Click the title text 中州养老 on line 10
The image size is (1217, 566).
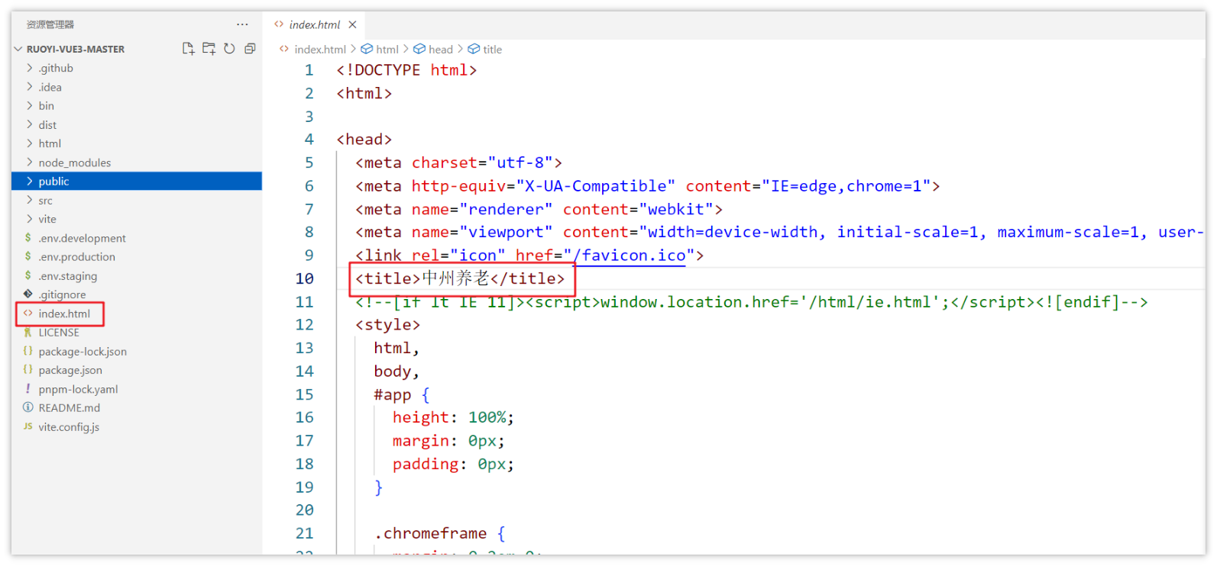(455, 278)
